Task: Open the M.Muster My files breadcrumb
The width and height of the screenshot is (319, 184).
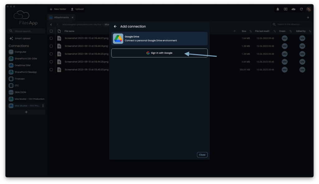Action: point(82,24)
